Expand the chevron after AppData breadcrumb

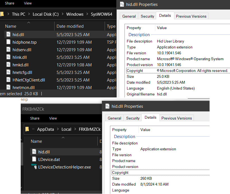coord(58,129)
